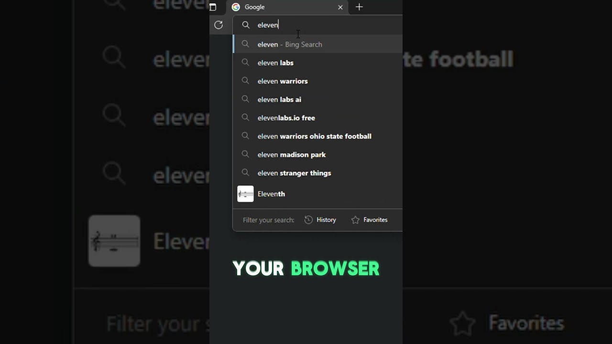The image size is (612, 344).
Task: Click search icon beside 'eleven labs'
Action: (x=245, y=63)
